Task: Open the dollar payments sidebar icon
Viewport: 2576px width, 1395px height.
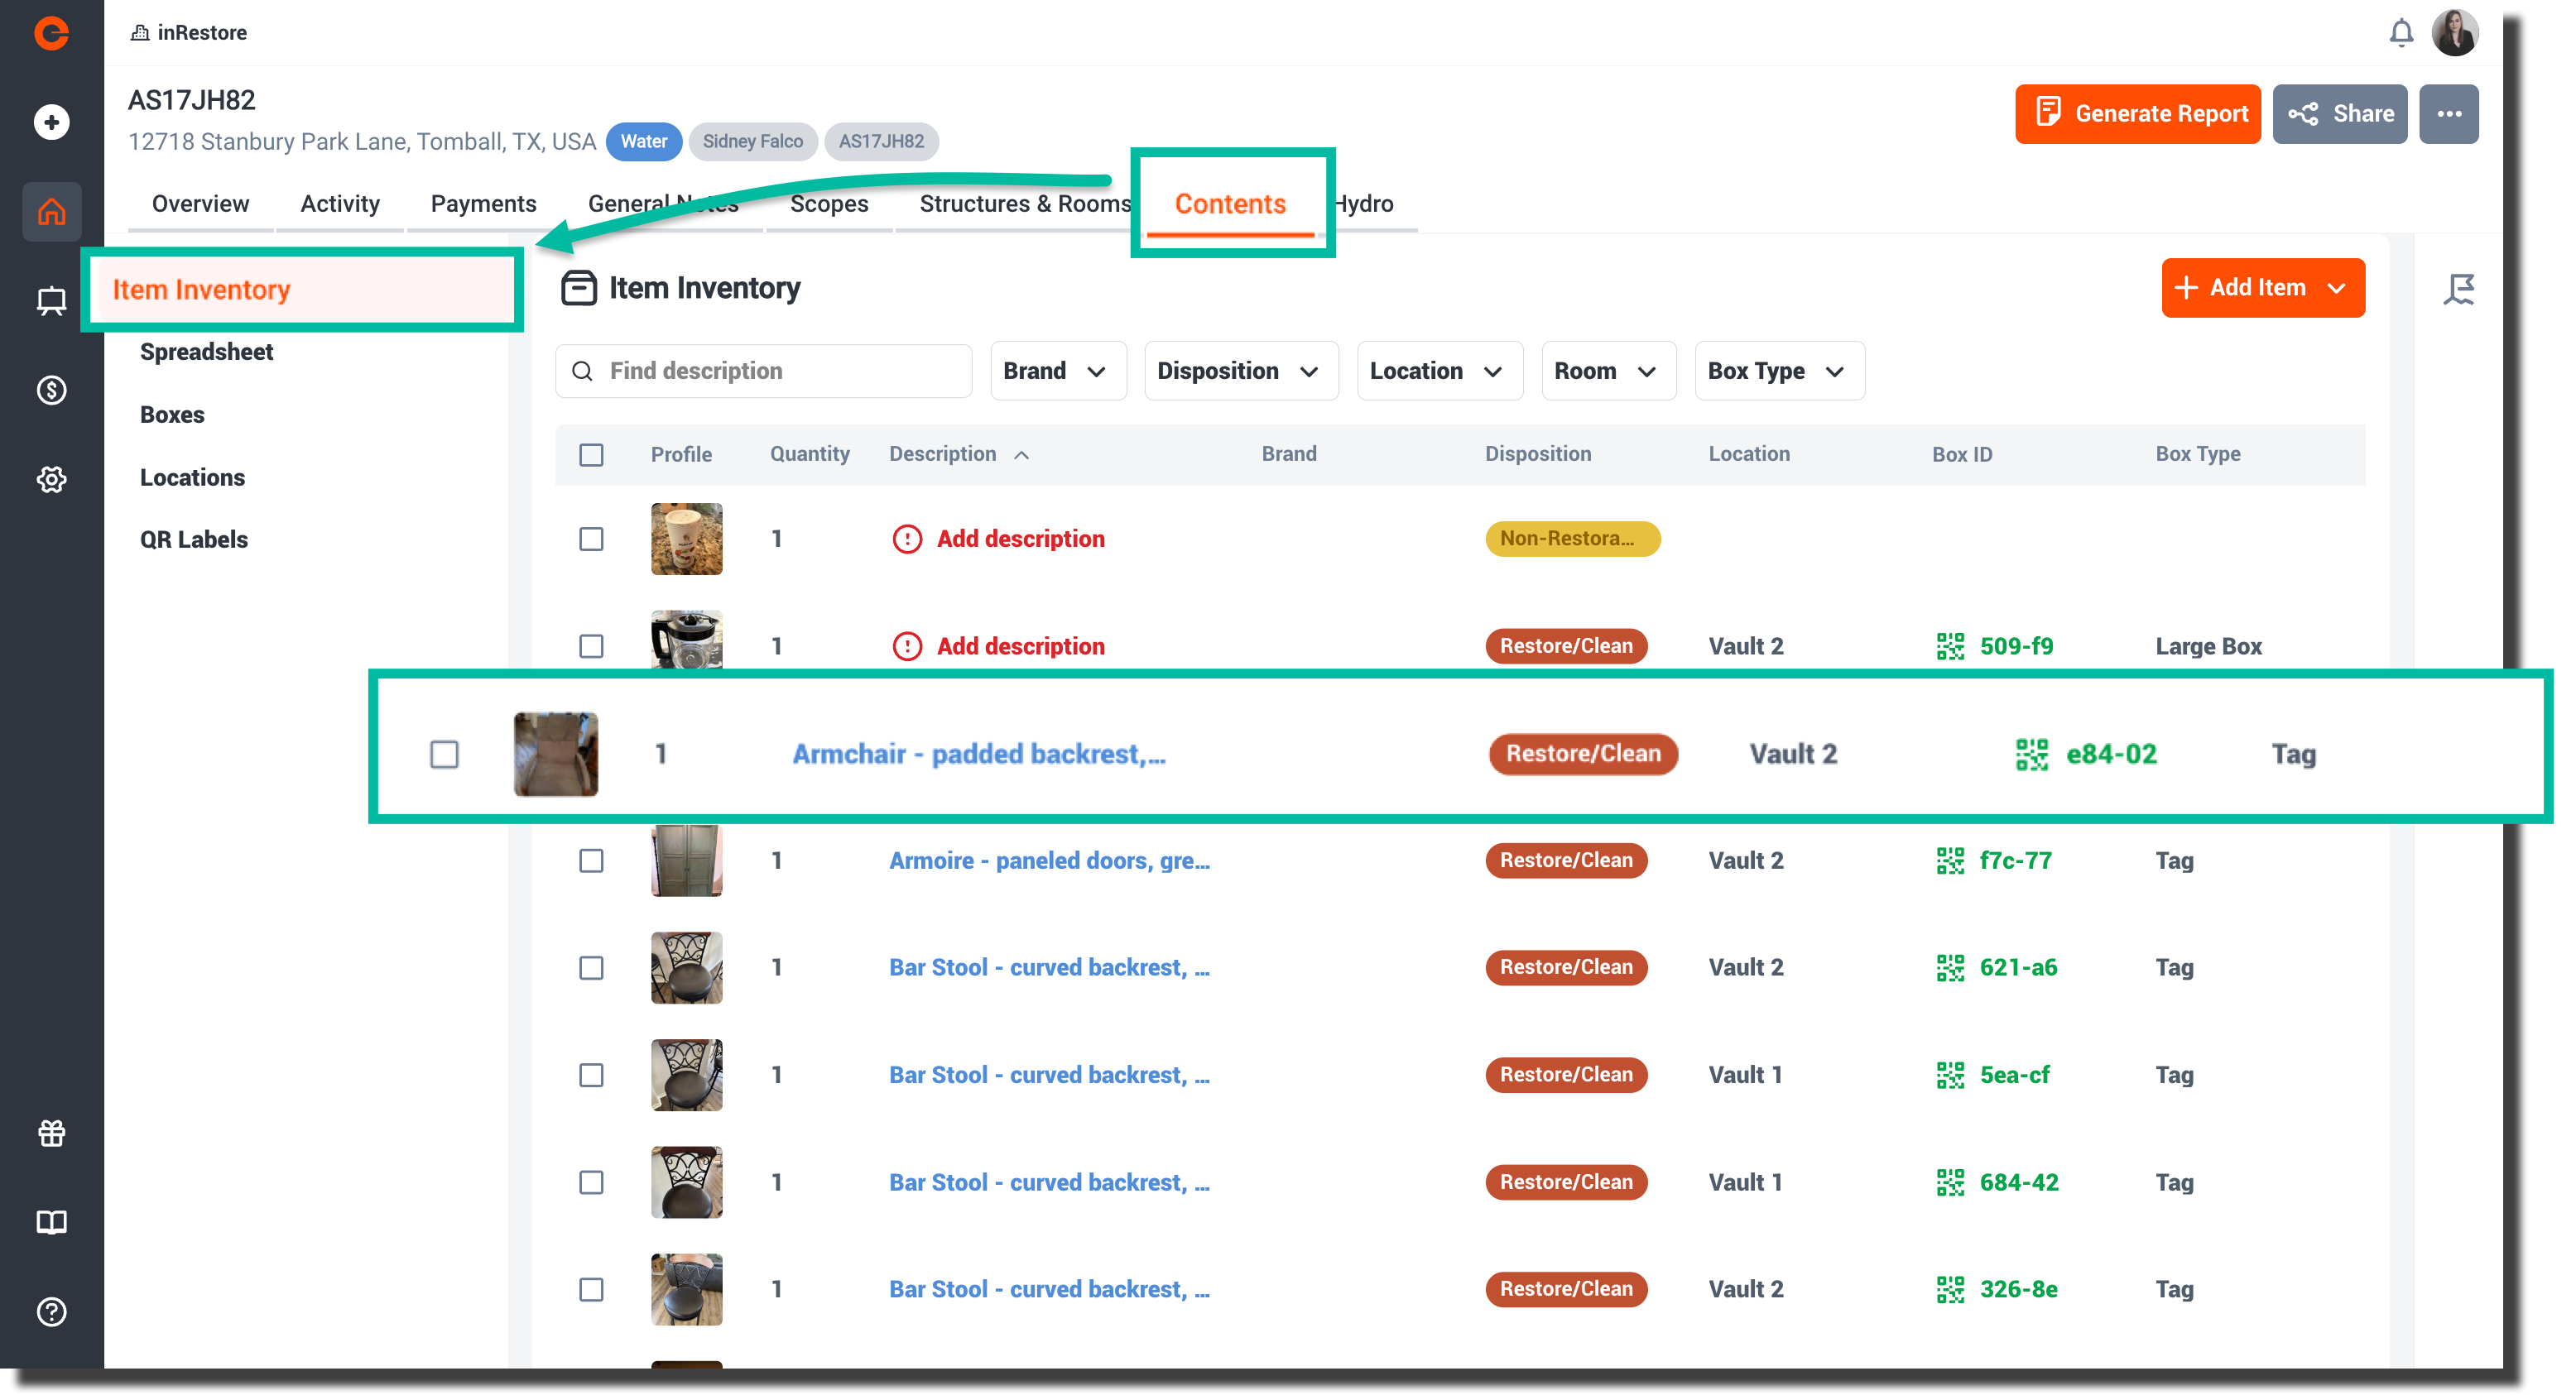Action: coord(51,390)
